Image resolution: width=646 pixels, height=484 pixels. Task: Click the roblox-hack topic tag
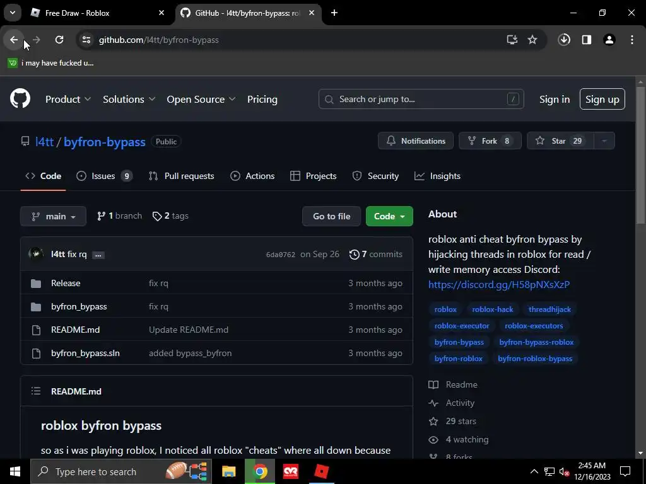[x=492, y=309]
